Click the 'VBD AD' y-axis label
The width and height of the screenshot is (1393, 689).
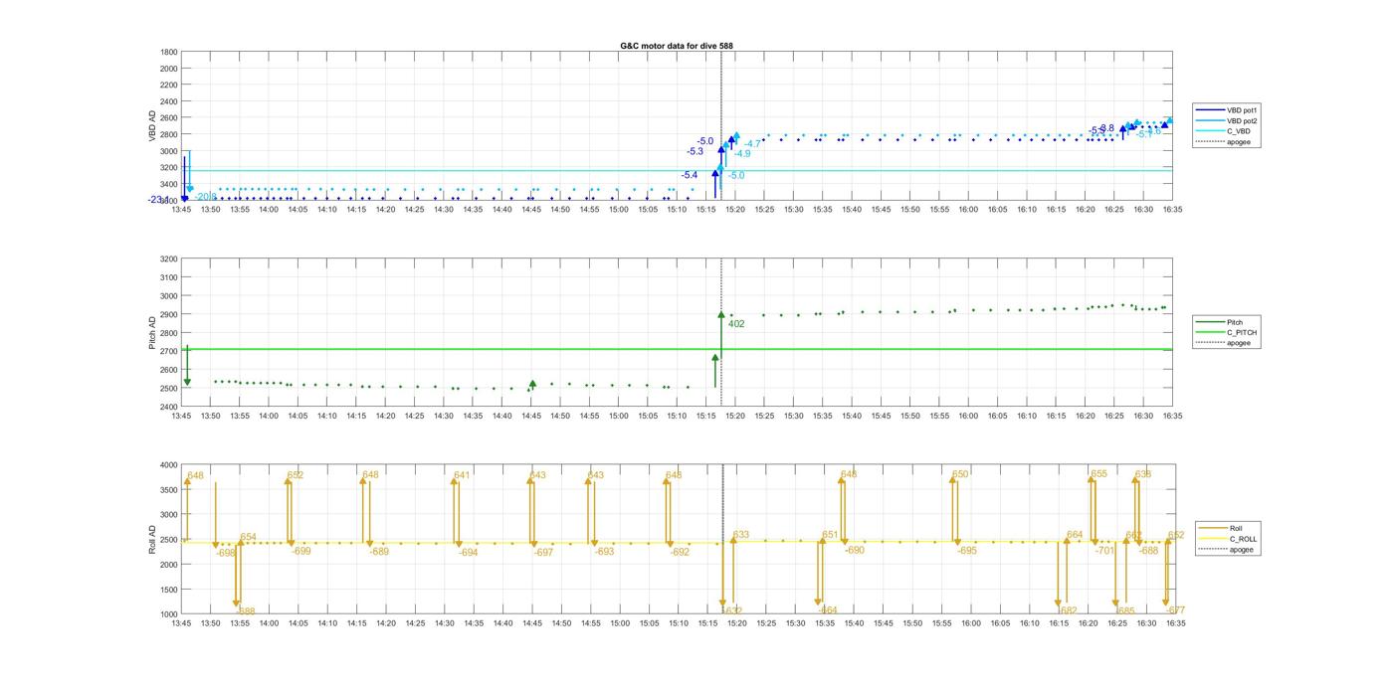pos(153,126)
